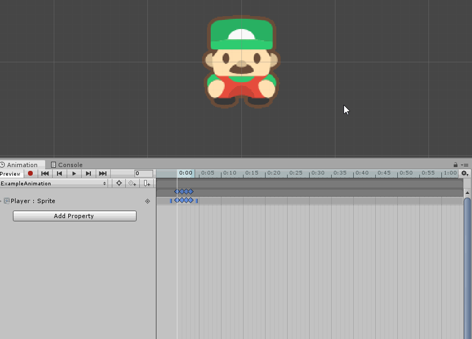The image size is (472, 339).
Task: Go to the beginning of the clip
Action: click(45, 174)
